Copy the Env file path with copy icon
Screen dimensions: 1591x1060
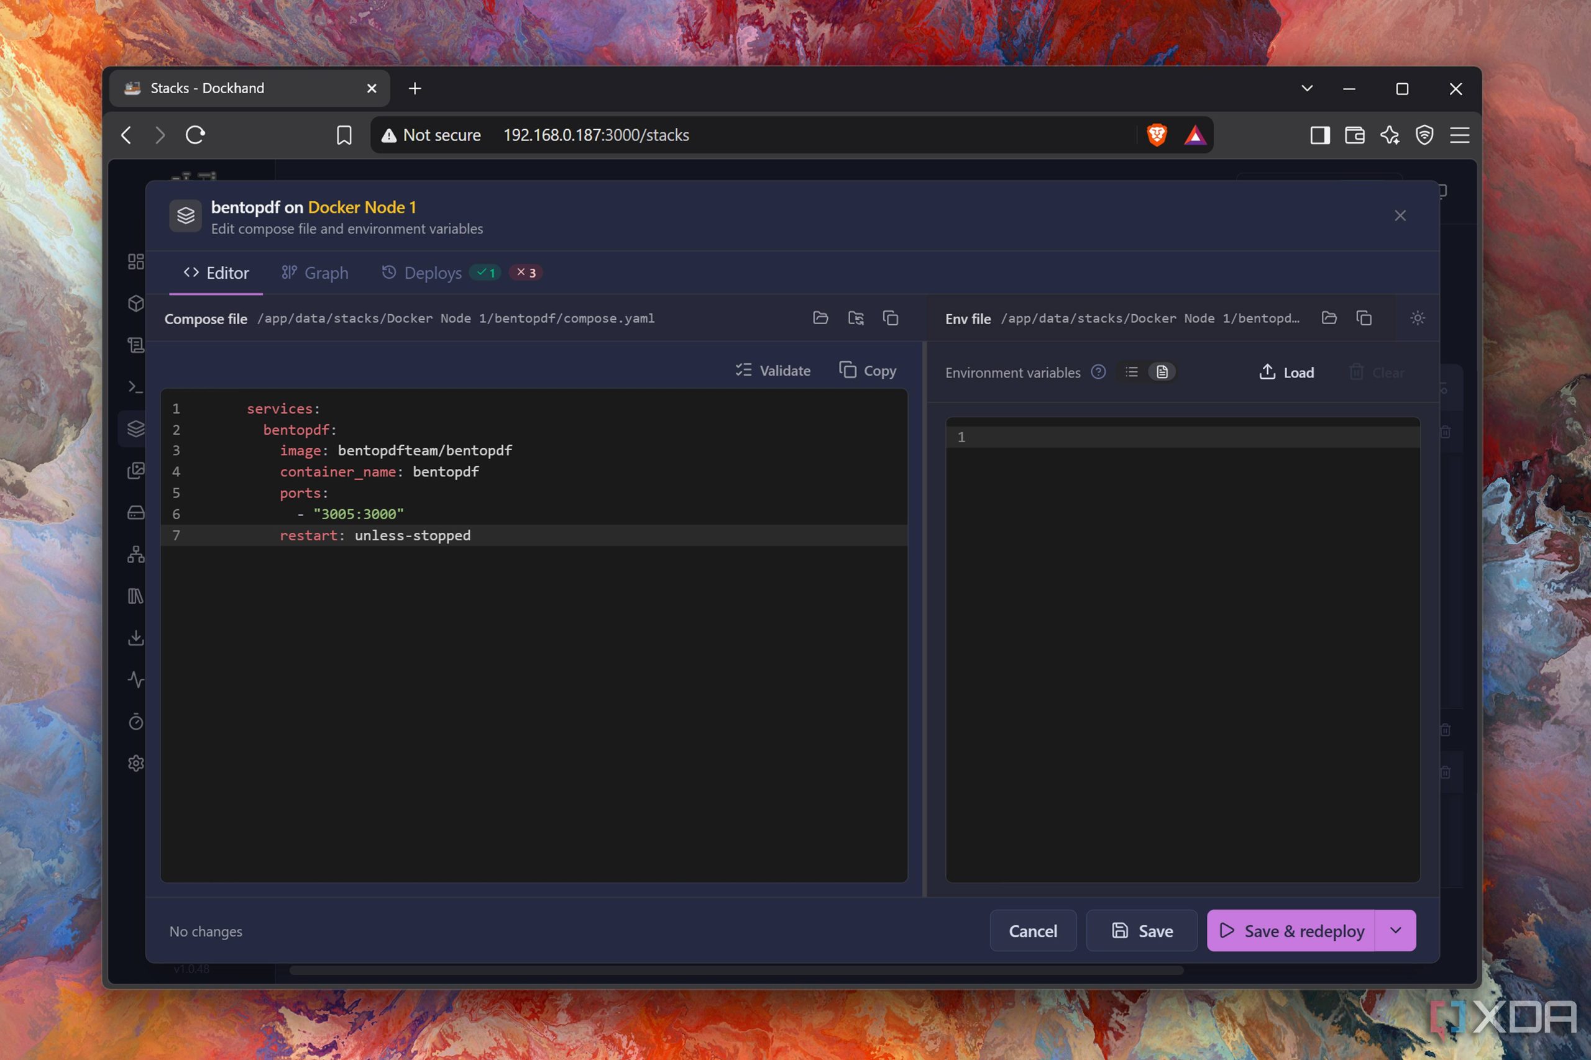(1364, 318)
